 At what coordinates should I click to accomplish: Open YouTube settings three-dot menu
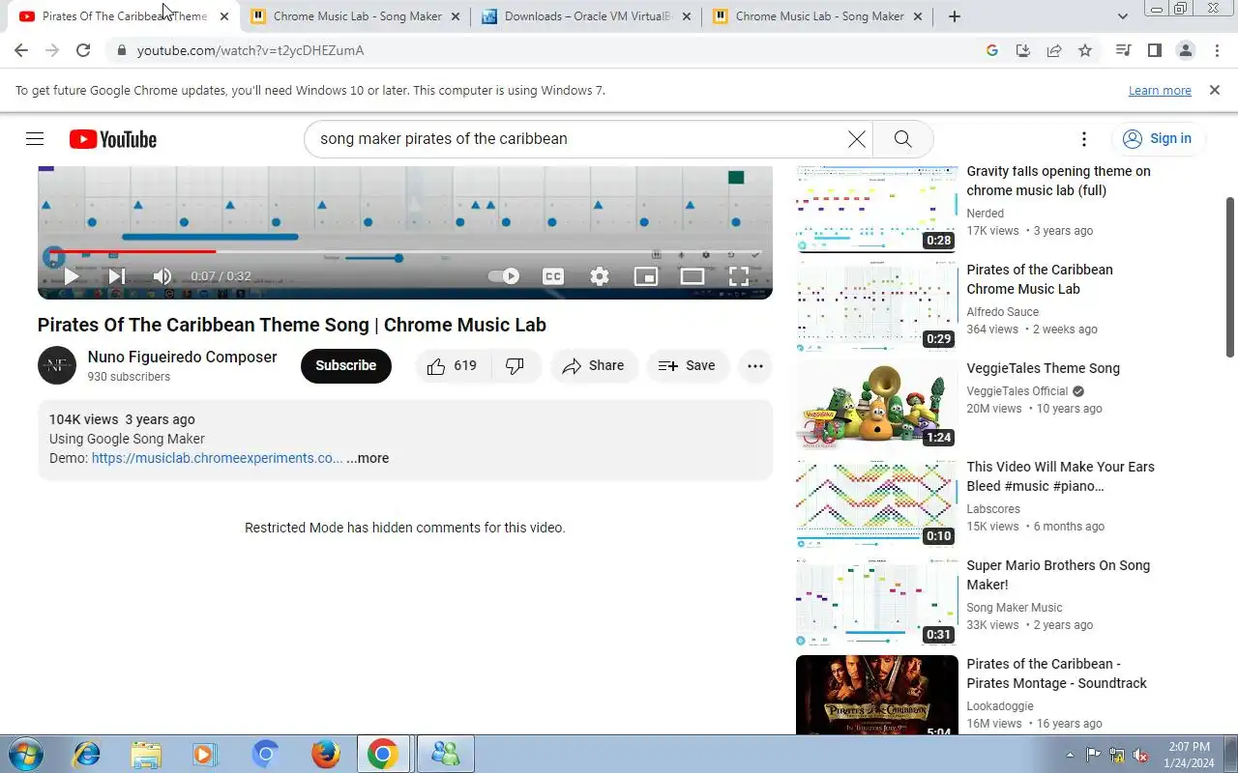pos(1084,139)
